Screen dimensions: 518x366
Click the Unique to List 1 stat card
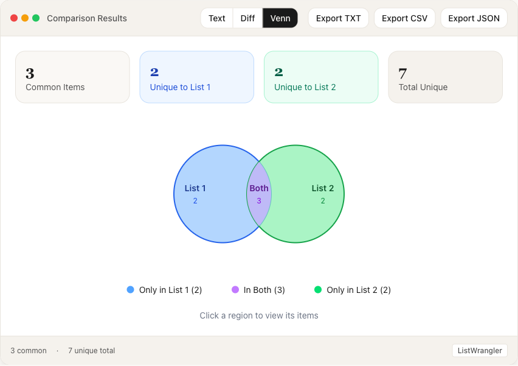(196, 77)
